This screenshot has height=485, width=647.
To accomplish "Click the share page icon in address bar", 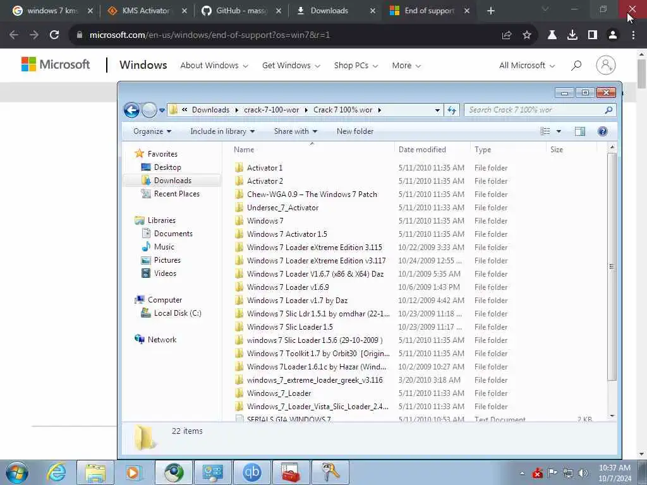I will pyautogui.click(x=507, y=35).
